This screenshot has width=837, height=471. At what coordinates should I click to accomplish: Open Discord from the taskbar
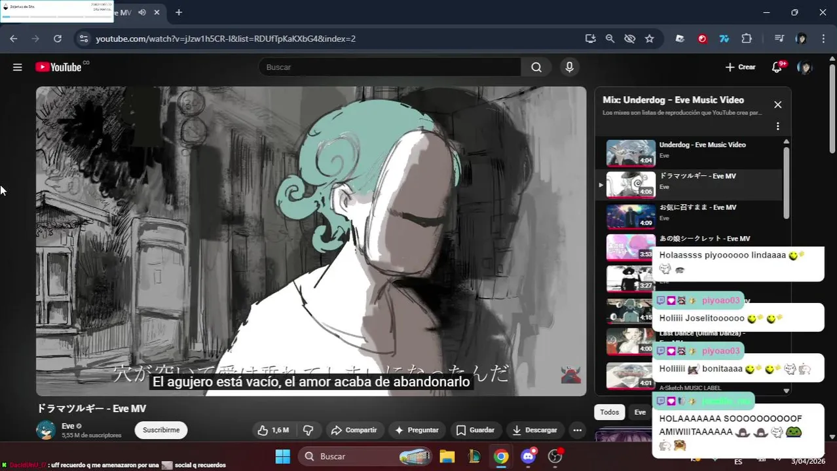(529, 456)
